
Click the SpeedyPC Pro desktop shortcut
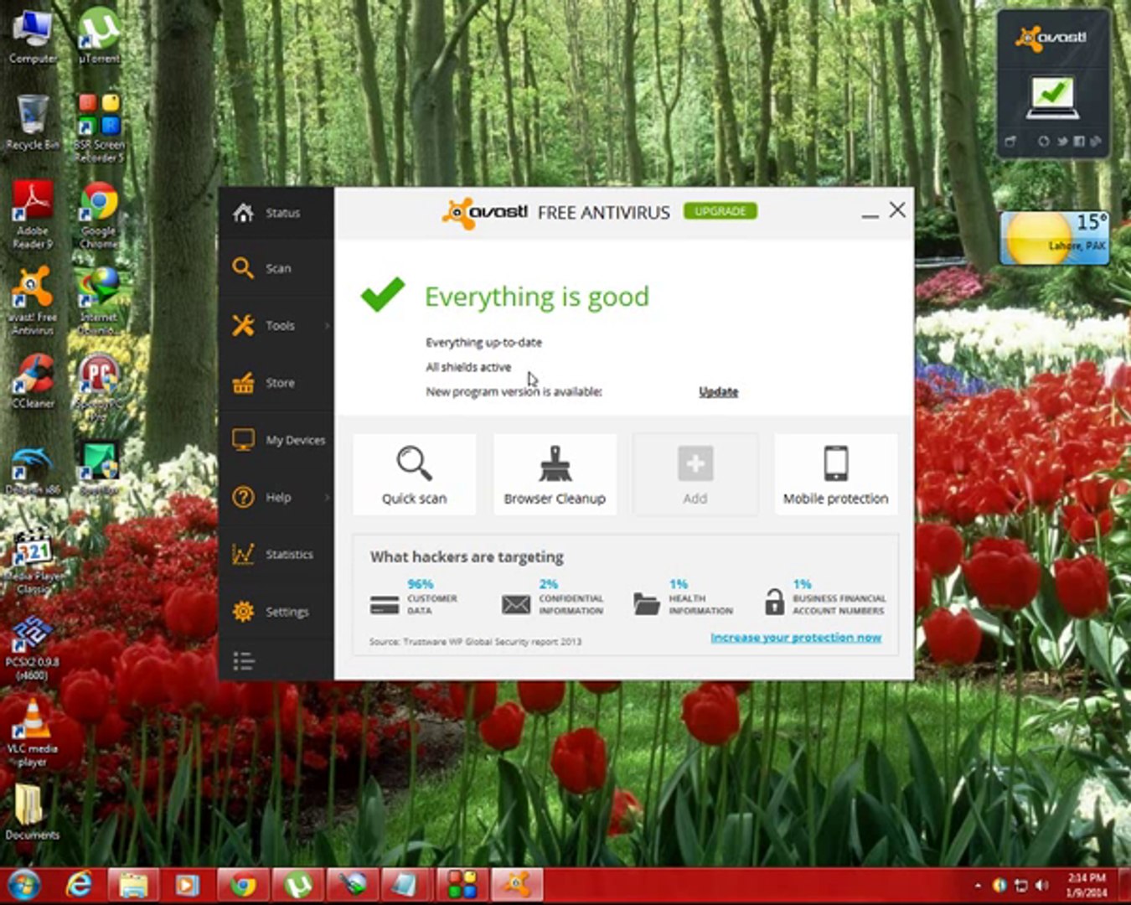99,387
